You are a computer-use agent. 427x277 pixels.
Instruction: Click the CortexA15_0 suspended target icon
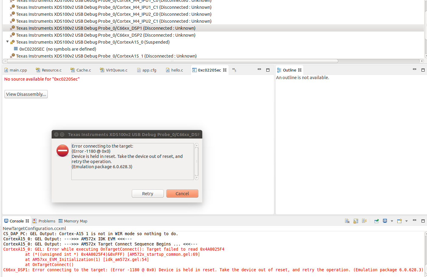point(12,42)
